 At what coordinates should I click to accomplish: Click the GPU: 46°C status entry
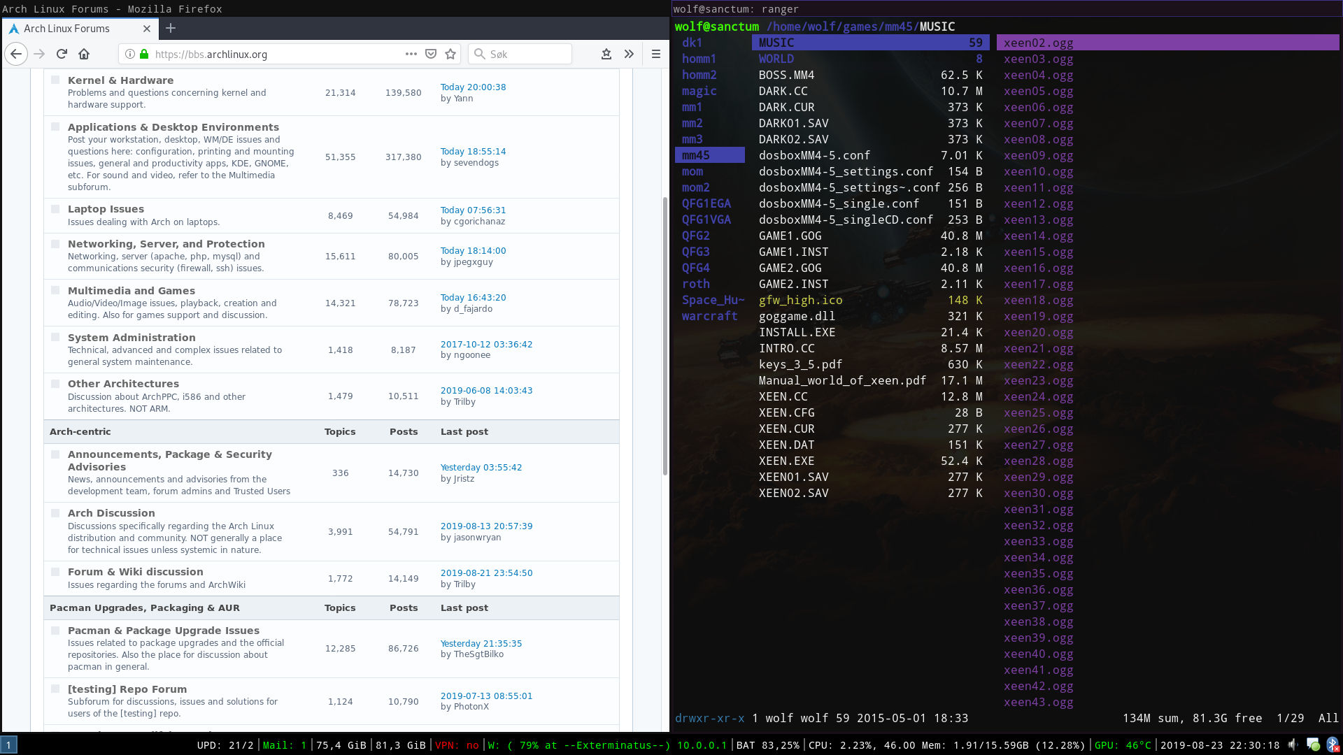click(1123, 745)
